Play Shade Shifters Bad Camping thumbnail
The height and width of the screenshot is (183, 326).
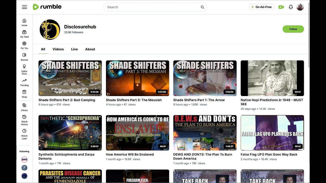[70, 78]
